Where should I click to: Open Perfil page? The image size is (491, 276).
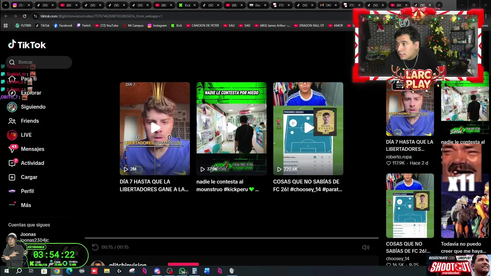point(27,191)
